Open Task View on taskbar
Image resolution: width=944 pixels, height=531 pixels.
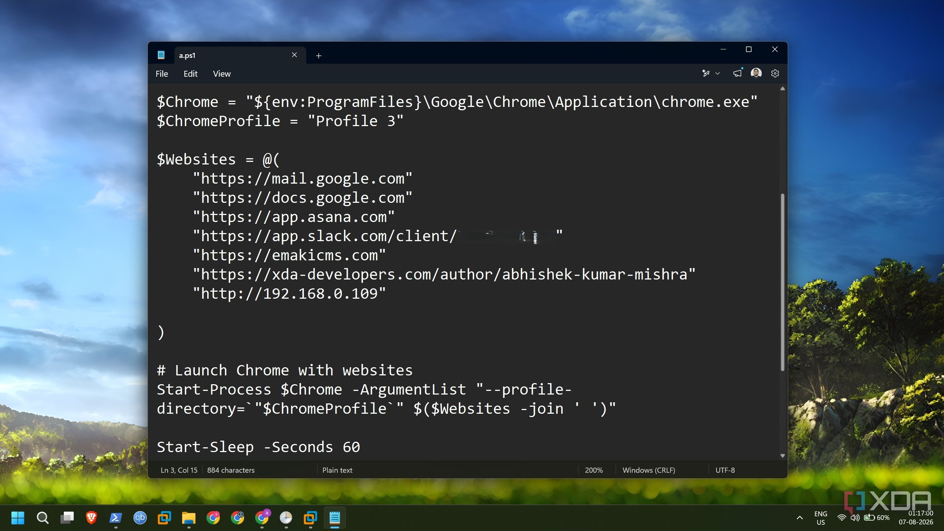(67, 518)
